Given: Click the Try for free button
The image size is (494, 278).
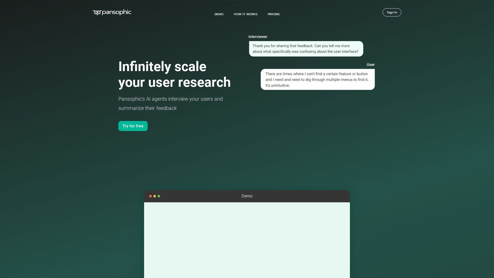Looking at the screenshot, I should [133, 126].
